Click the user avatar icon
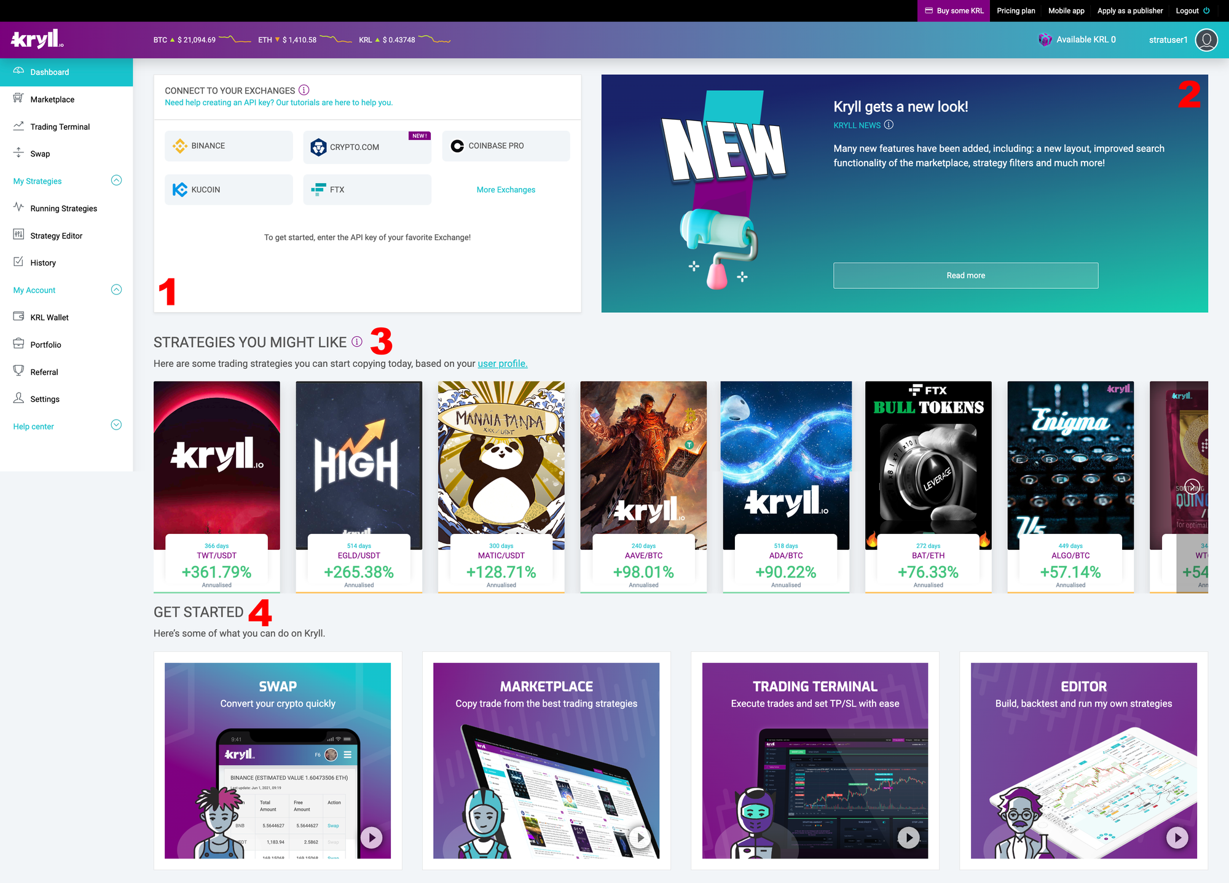 pyautogui.click(x=1206, y=40)
